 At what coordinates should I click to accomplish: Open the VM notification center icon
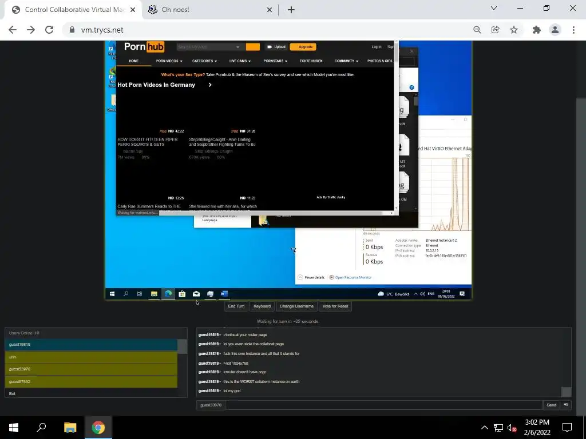tap(462, 294)
